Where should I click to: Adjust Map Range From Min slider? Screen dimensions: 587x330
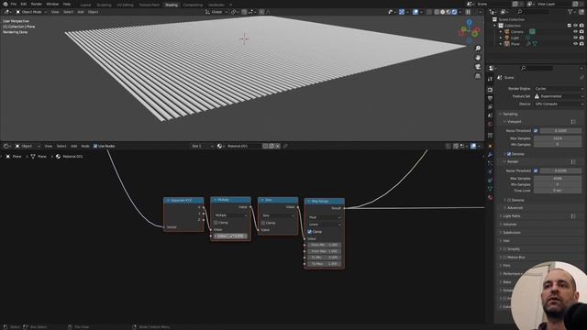324,245
